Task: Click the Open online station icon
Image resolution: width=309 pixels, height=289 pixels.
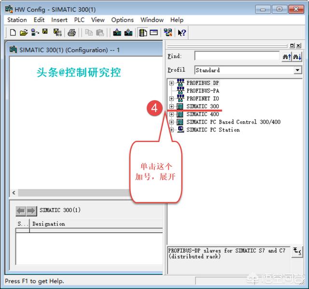Action: click(x=35, y=32)
